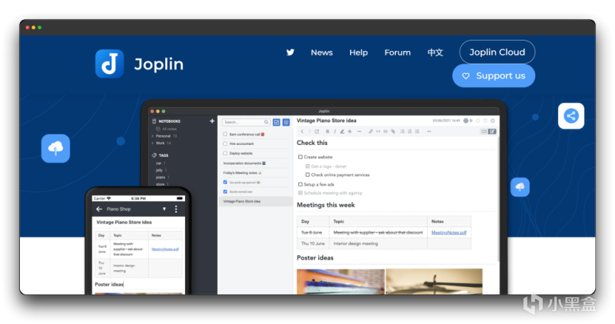
Task: Tick the Setup a few ads checkbox
Action: pyautogui.click(x=300, y=184)
